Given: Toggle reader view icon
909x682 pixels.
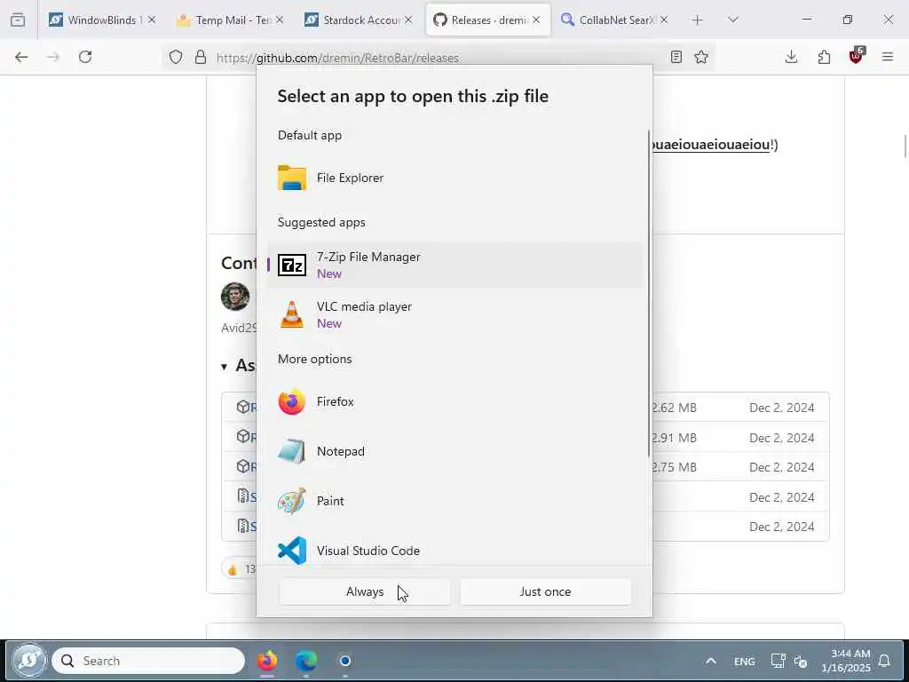Looking at the screenshot, I should pos(676,57).
